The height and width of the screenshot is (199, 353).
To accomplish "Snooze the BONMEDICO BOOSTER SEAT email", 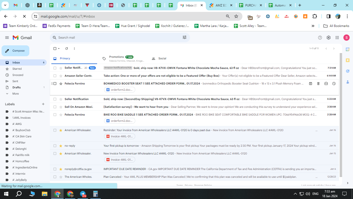I will pyautogui.click(x=334, y=83).
